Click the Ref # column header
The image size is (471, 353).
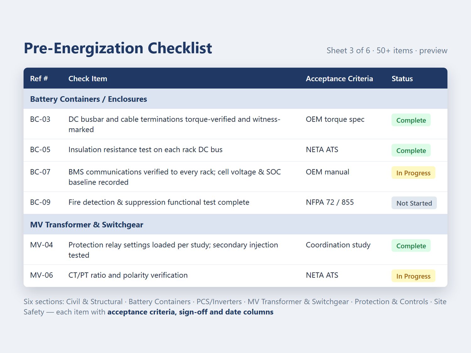[39, 78]
